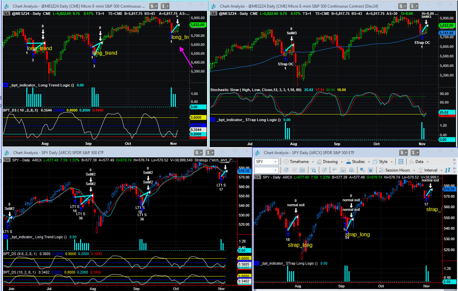This screenshot has height=291, width=458.
Task: Open the SPY symbol combo box
Action: (266, 162)
